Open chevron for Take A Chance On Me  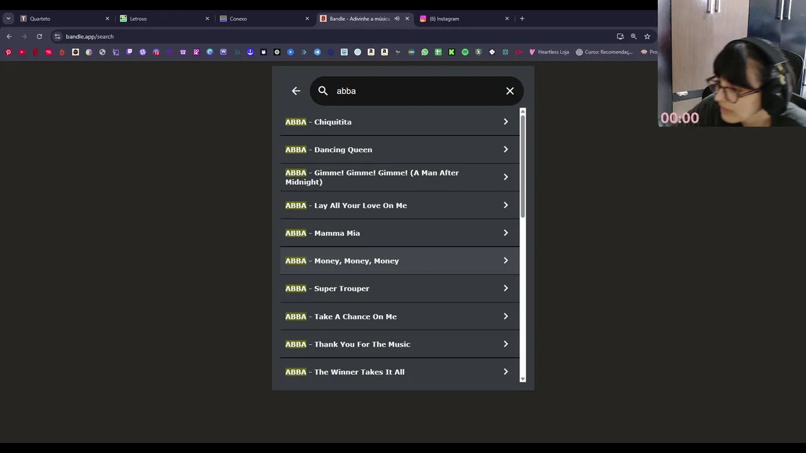pyautogui.click(x=506, y=316)
